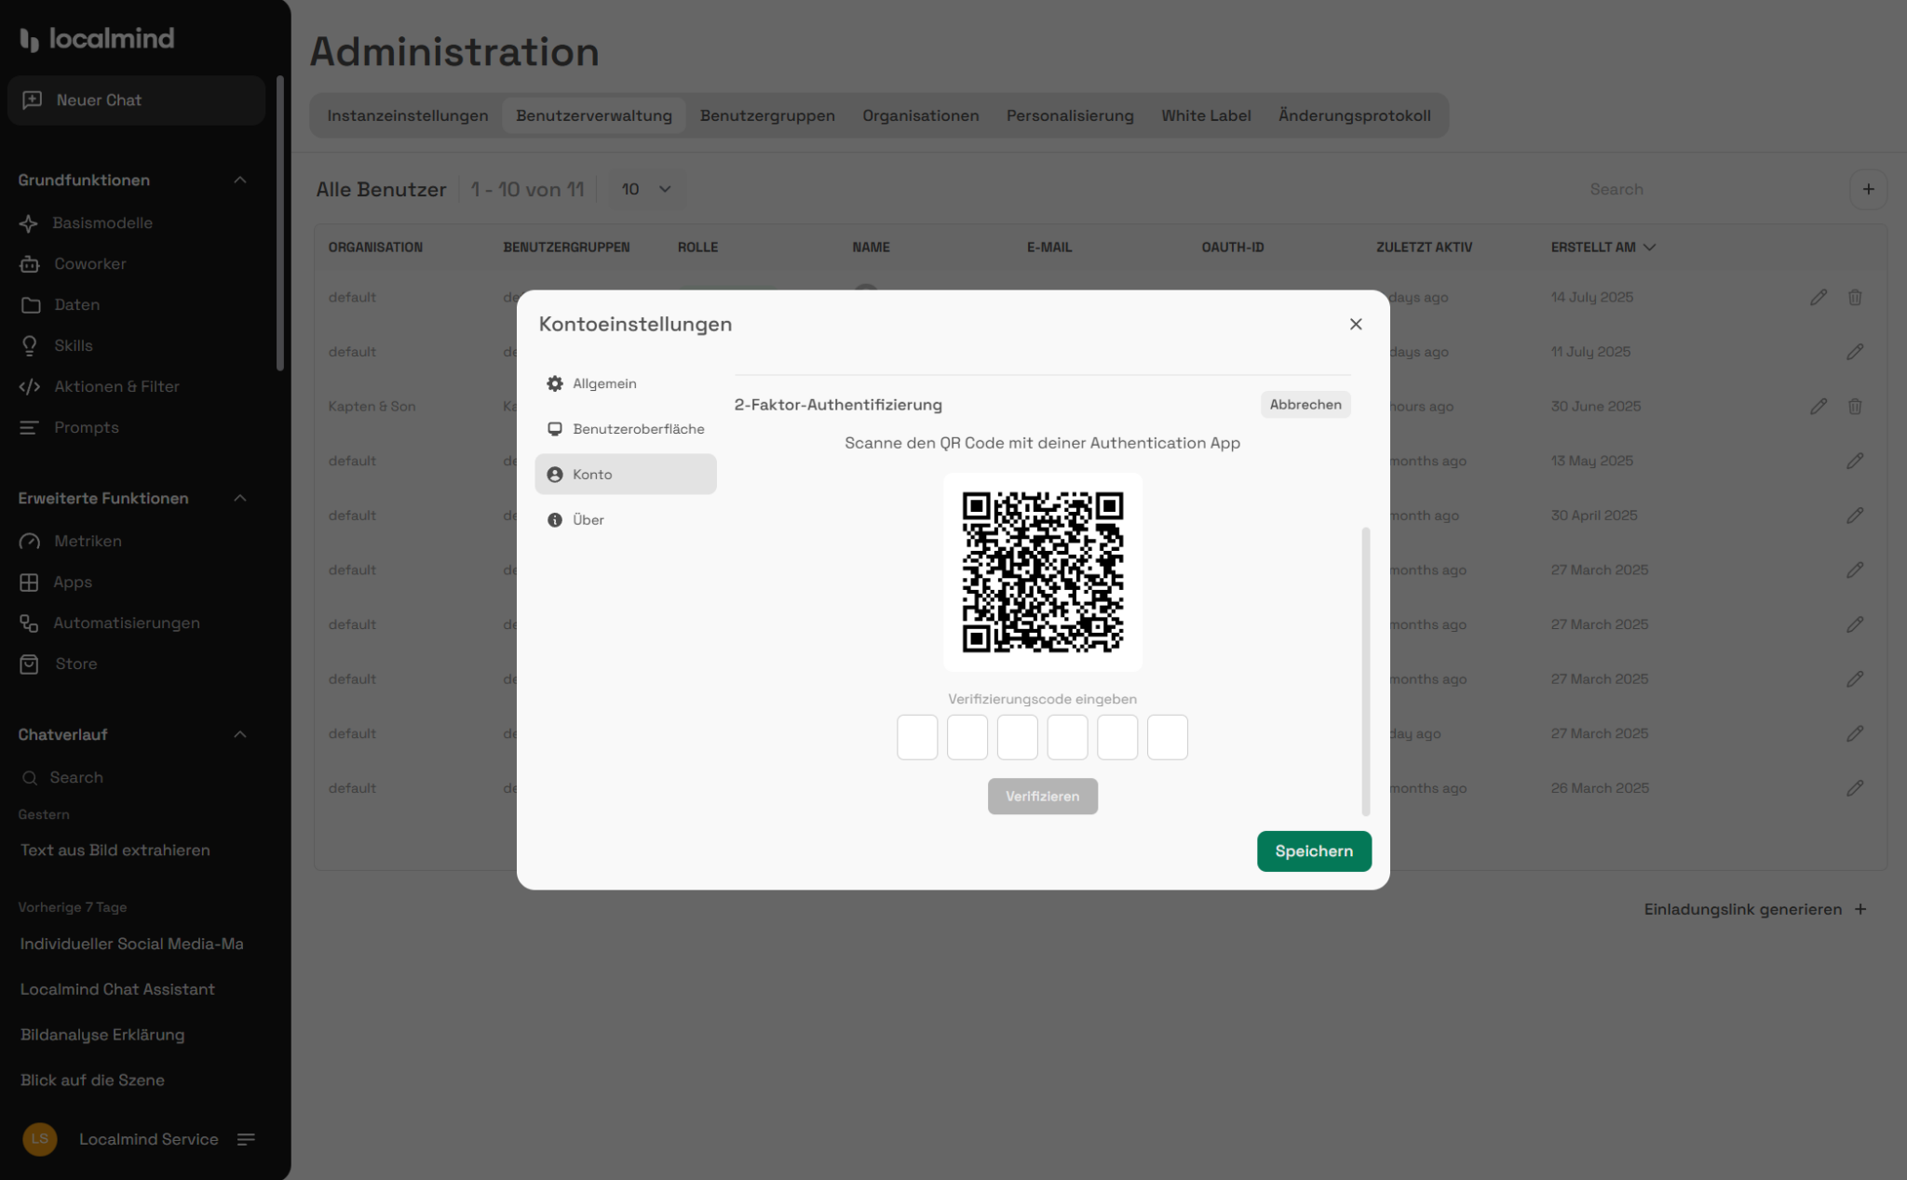Open the Coworker robot icon

(30, 264)
